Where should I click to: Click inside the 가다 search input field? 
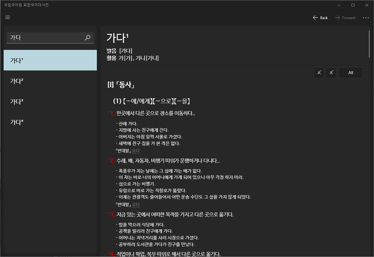(42, 38)
